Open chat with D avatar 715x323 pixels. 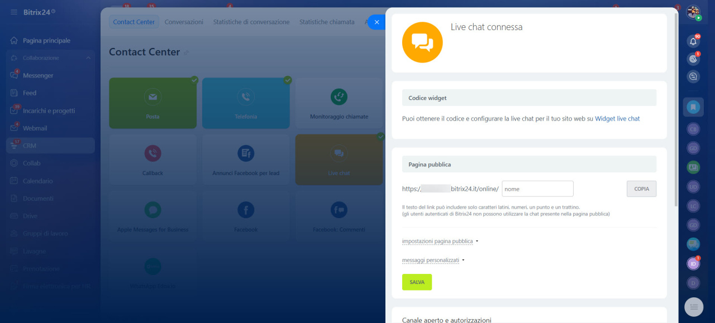pyautogui.click(x=693, y=282)
